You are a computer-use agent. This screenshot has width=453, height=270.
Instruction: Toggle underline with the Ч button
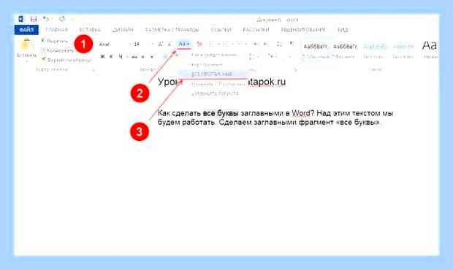pyautogui.click(x=121, y=57)
